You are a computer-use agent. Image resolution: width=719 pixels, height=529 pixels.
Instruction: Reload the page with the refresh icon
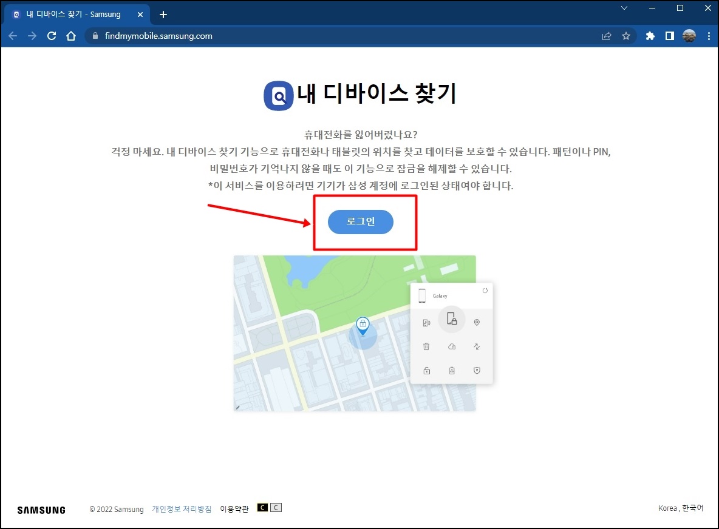tap(52, 36)
